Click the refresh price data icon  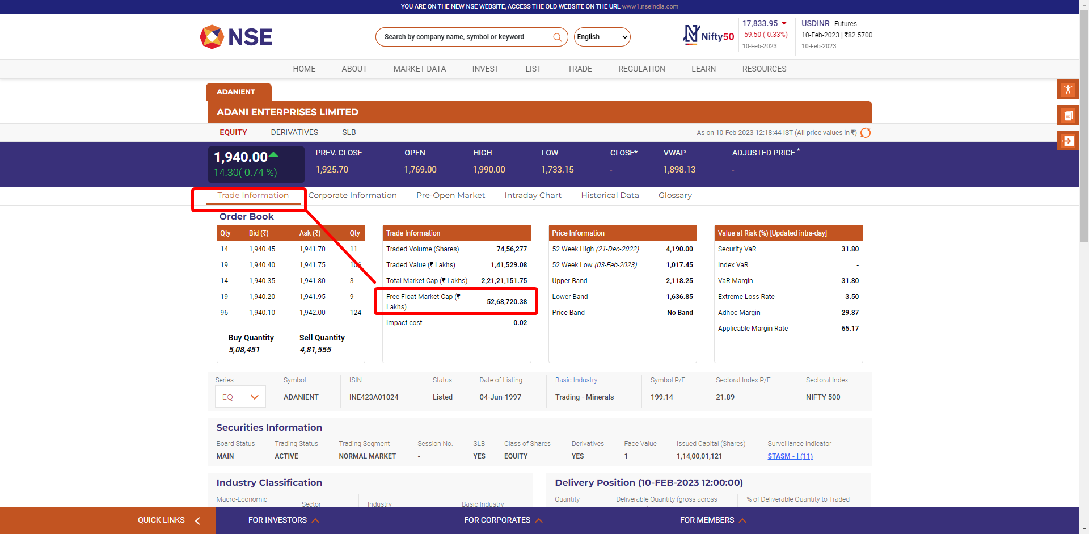pyautogui.click(x=866, y=133)
